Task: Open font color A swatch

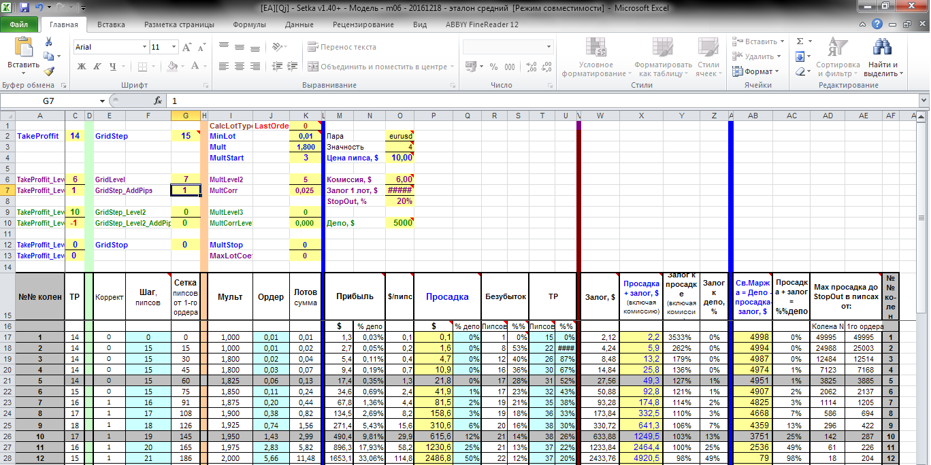Action: coord(194,67)
